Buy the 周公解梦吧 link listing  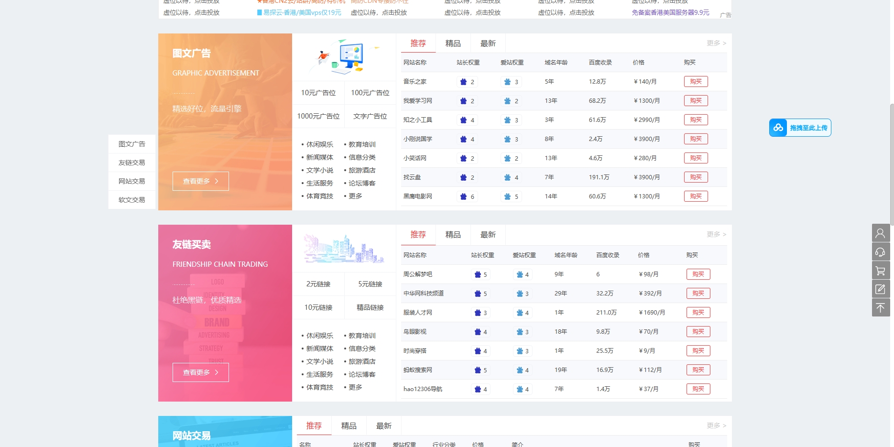click(x=698, y=274)
